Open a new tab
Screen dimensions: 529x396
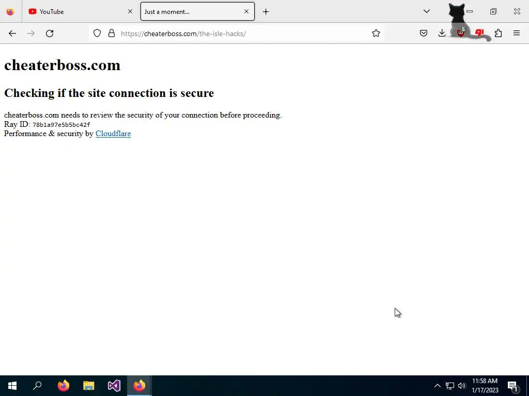click(266, 12)
